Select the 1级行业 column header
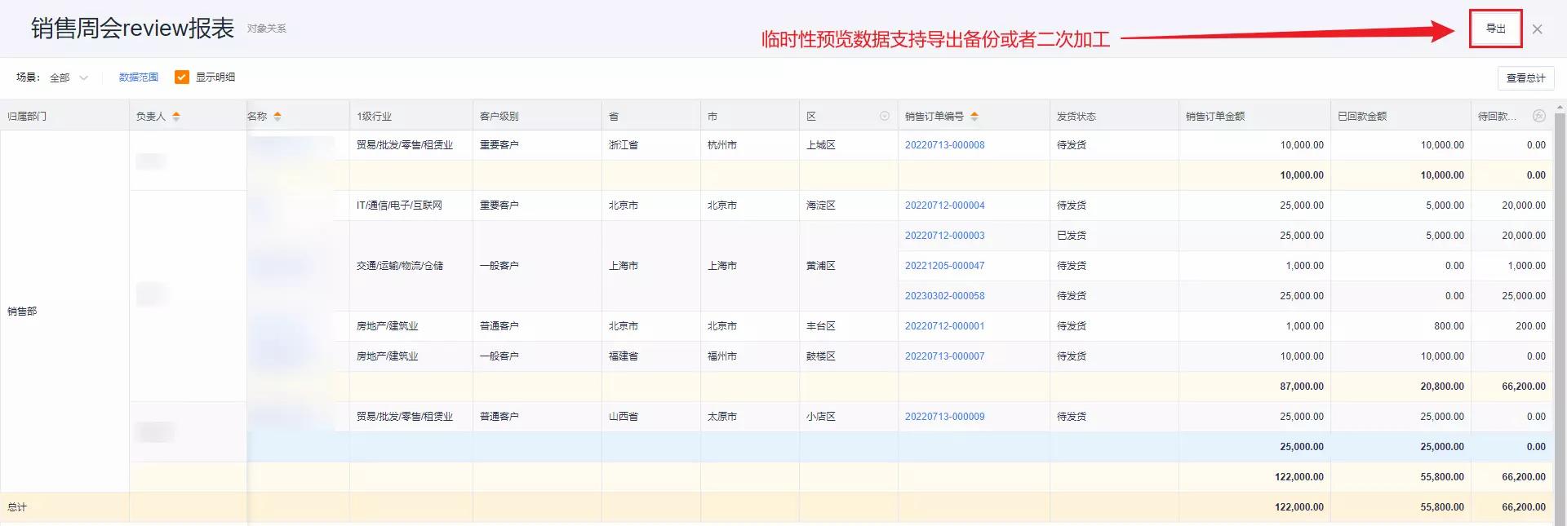 [411, 116]
